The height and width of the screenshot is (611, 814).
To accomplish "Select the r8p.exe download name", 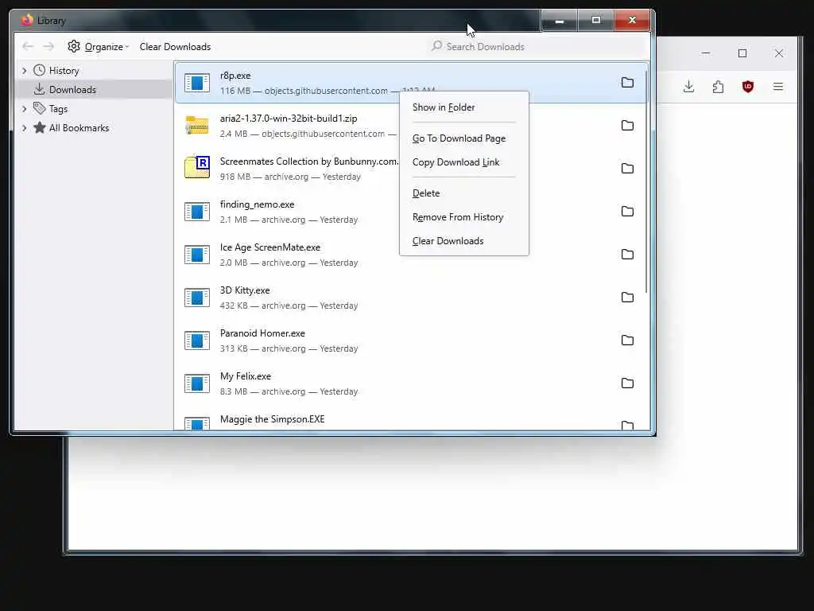I will (x=235, y=76).
